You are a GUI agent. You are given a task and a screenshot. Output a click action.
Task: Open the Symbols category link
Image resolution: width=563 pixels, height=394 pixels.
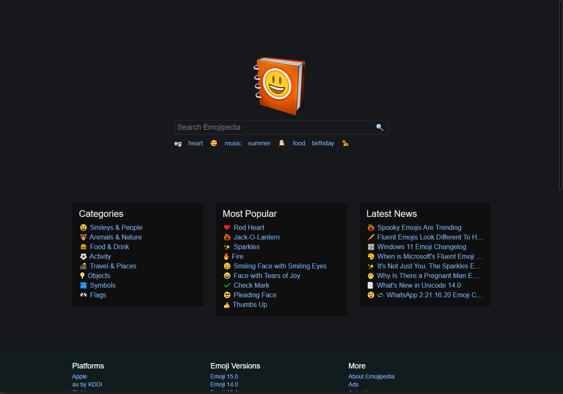[x=103, y=286]
